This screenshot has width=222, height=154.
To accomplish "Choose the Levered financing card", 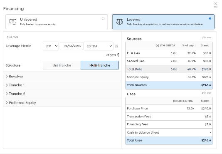I will (163, 22).
